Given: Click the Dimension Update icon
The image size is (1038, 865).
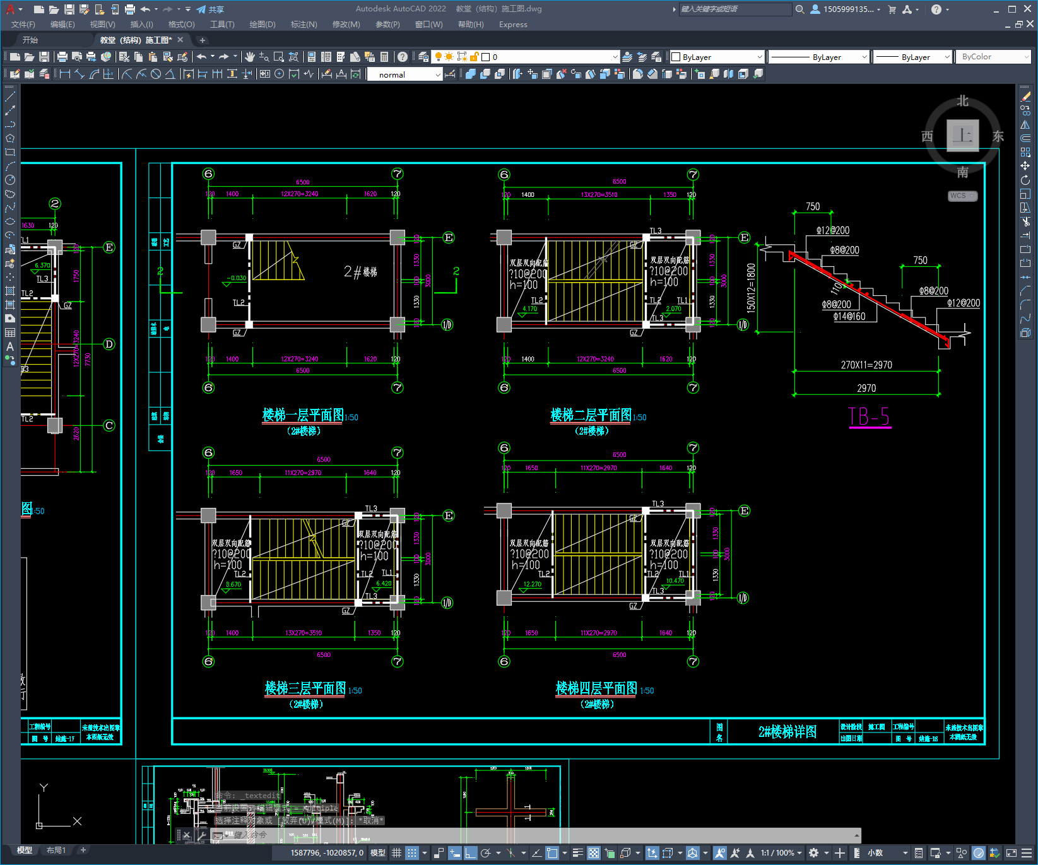Looking at the screenshot, I should tap(356, 74).
